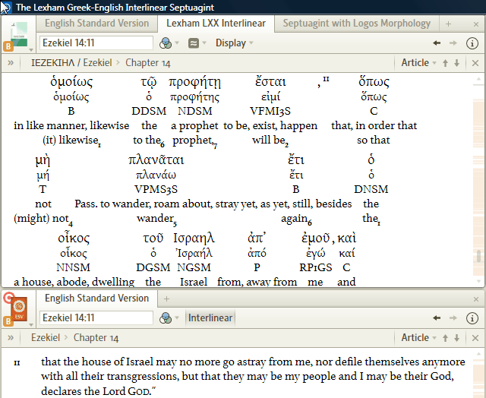Open the Display menu
The image size is (486, 398).
point(234,43)
